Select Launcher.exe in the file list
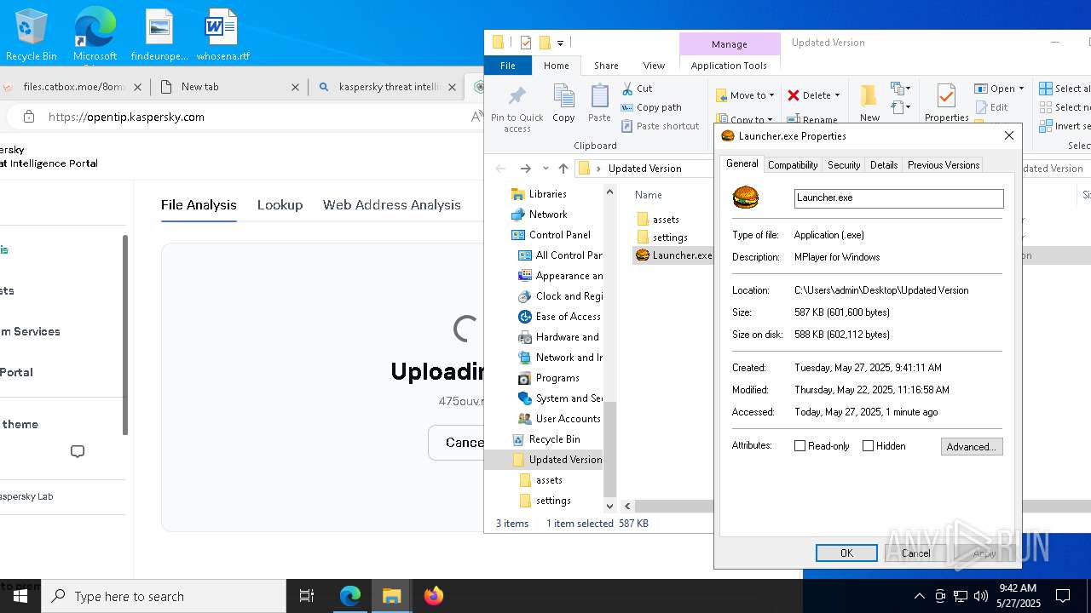Screen dimensions: 1091x613 pos(673,255)
